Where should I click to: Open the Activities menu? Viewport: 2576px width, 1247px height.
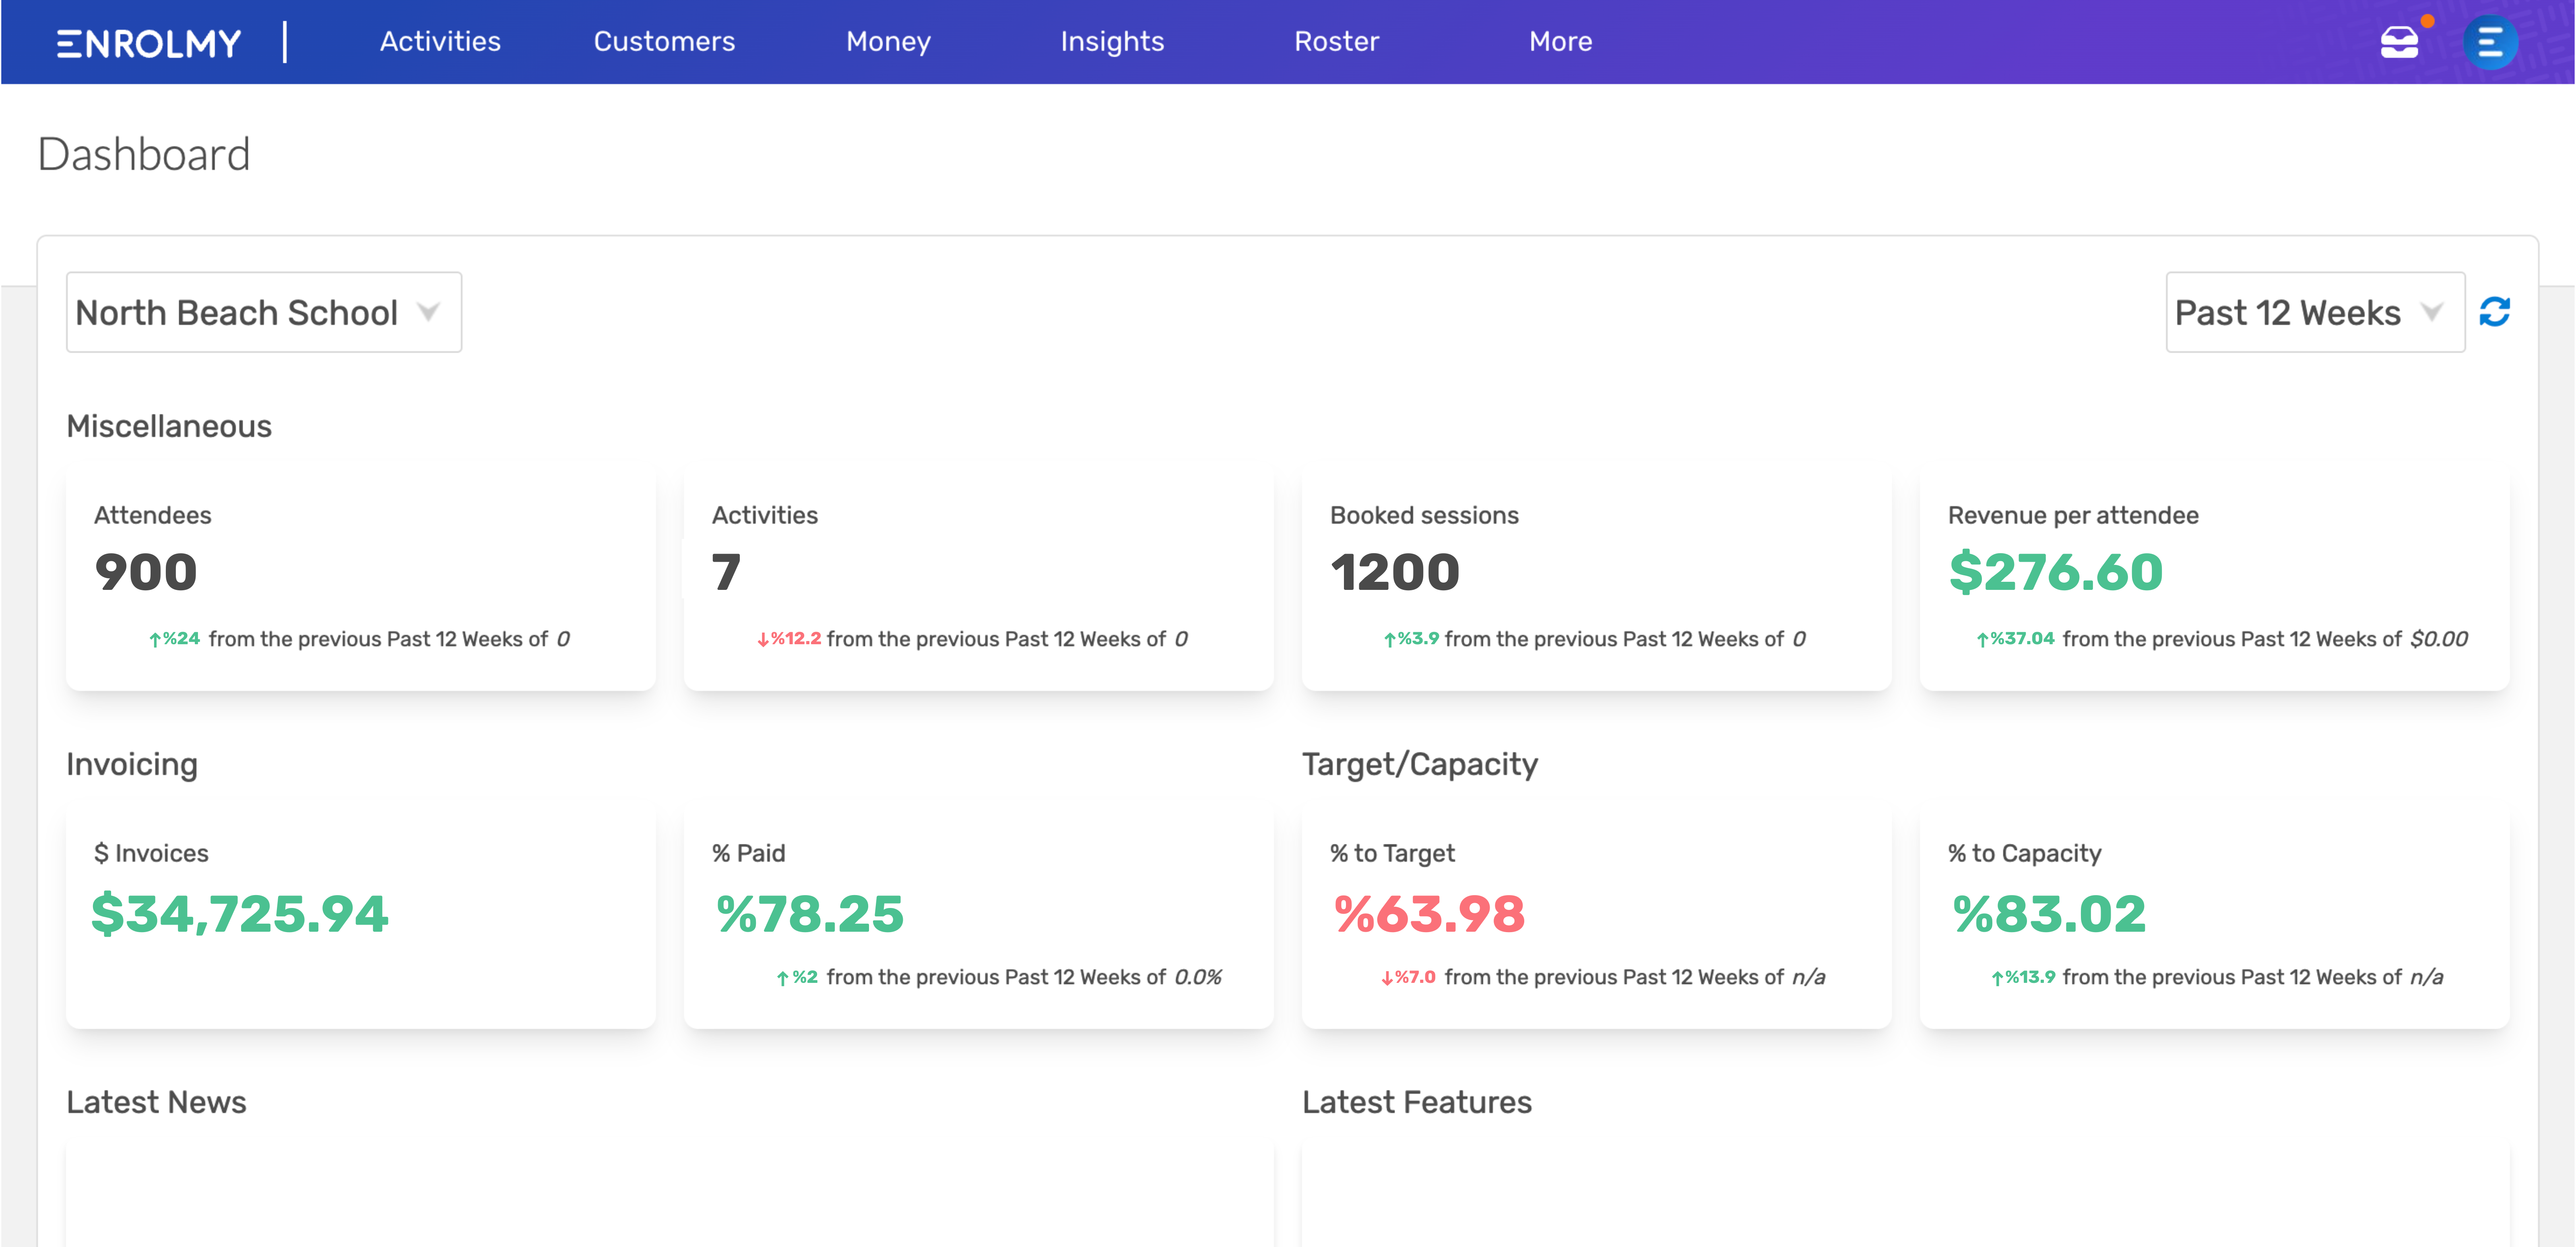[440, 42]
